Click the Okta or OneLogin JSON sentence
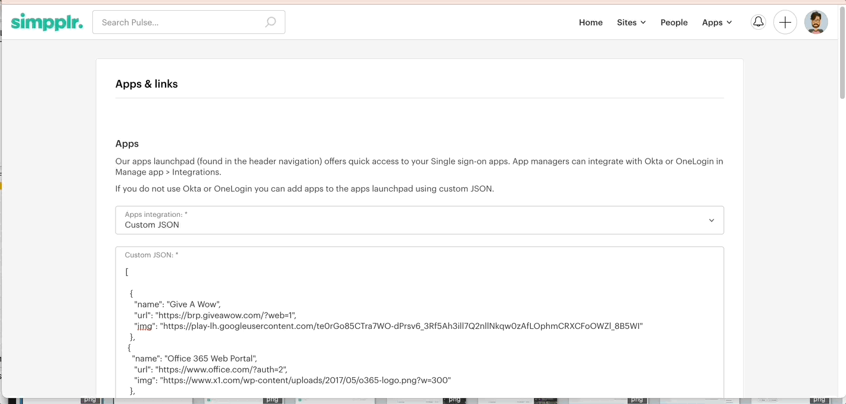The image size is (846, 404). tap(305, 189)
